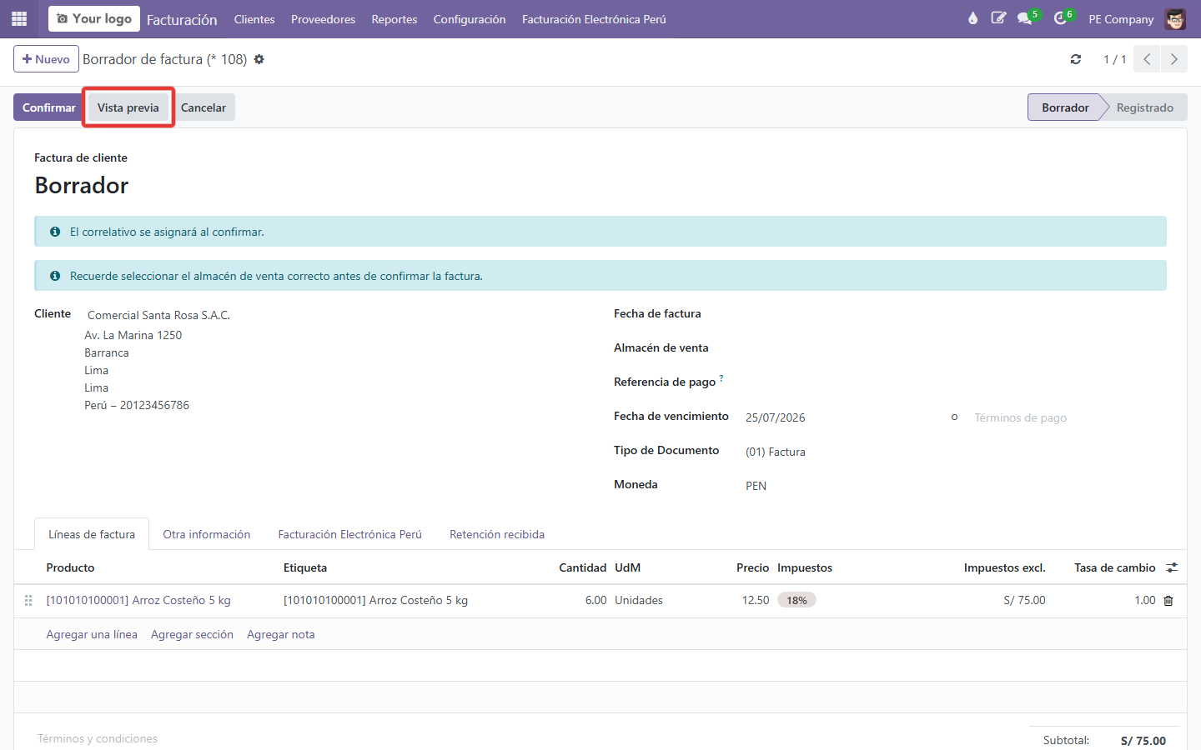Confirm the draft invoice
This screenshot has width=1201, height=750.
coord(49,107)
